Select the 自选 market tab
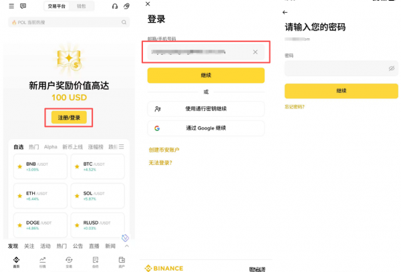Screen dimensions: 401x272 [19, 147]
